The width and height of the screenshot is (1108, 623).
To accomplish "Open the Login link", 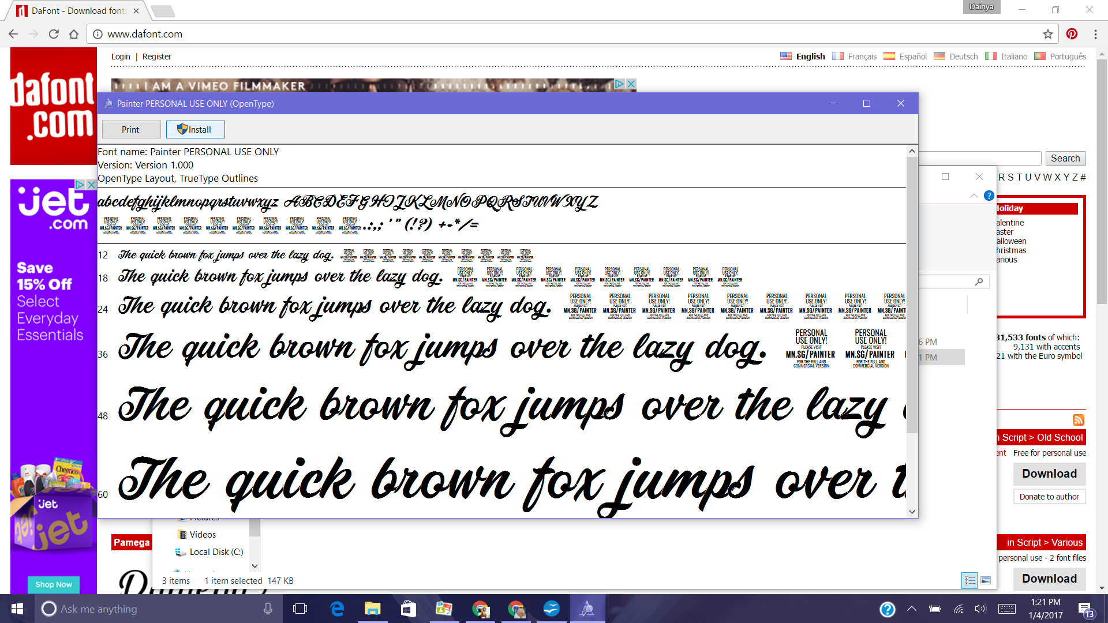I will tap(121, 57).
